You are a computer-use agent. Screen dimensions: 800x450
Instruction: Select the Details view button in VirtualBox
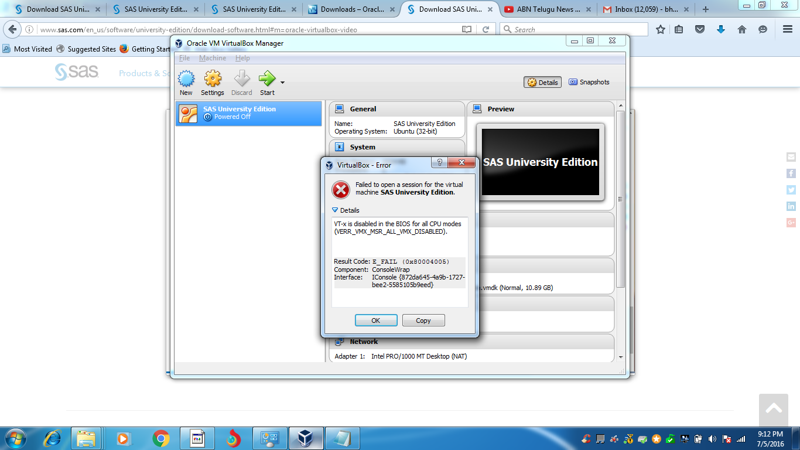(543, 83)
